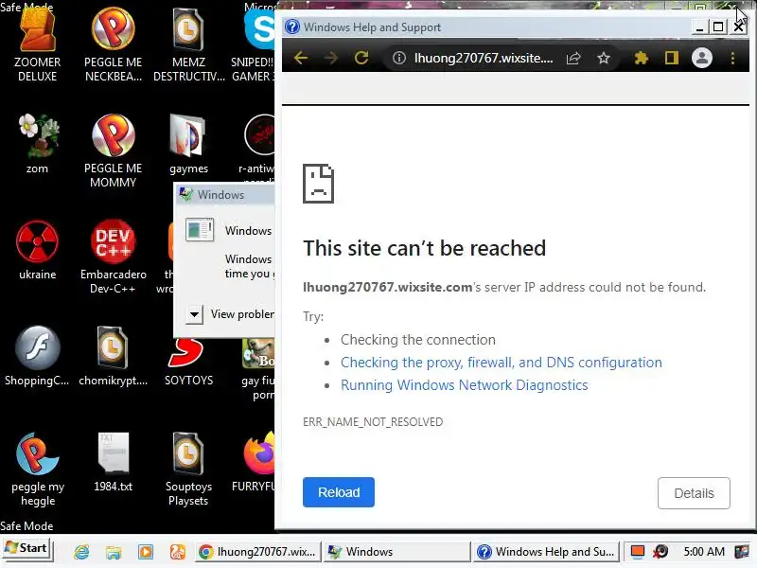This screenshot has width=757, height=568.
Task: Click the address bar URL lhuong270767.wixsite
Action: (x=484, y=59)
